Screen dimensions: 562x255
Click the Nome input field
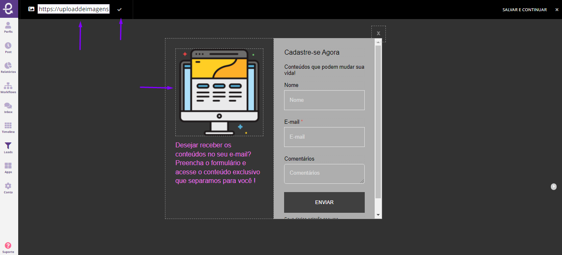[324, 100]
